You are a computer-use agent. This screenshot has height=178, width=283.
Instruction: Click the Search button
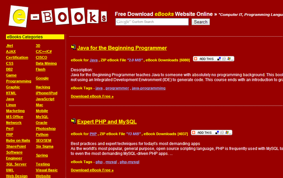200,22
